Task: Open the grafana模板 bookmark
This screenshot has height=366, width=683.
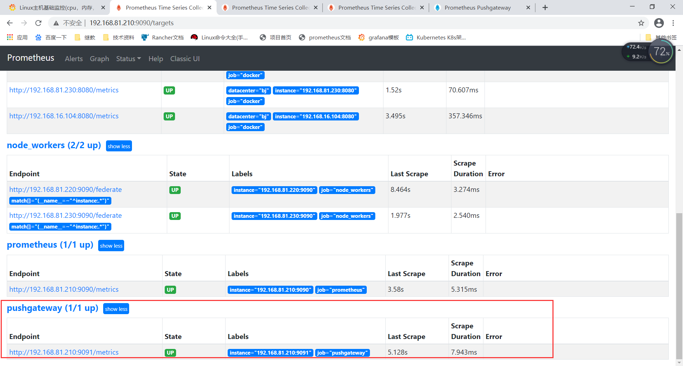Action: [x=378, y=37]
